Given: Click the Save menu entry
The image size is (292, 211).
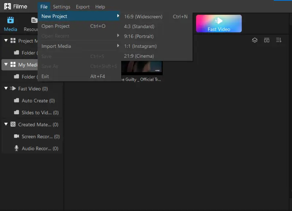Looking at the screenshot, I should [79, 56].
